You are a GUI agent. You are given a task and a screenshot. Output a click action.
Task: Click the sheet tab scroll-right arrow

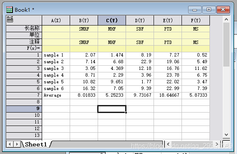[x=17, y=144]
